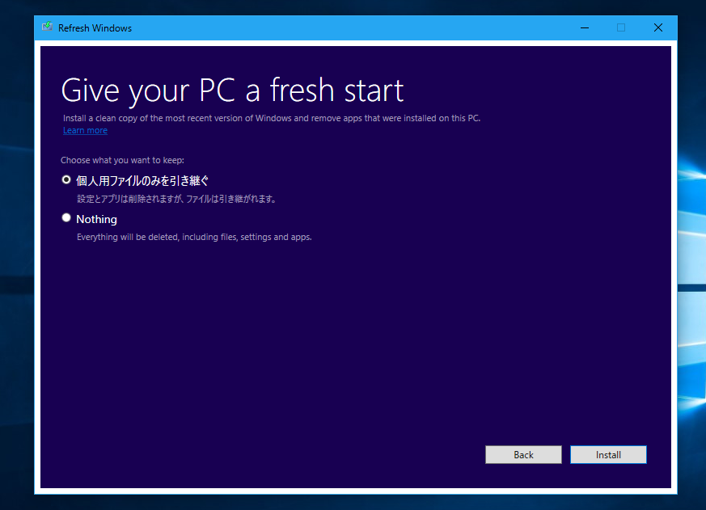706x510 pixels.
Task: Click the 設定とアプリは削除されますが description text
Action: 176,199
